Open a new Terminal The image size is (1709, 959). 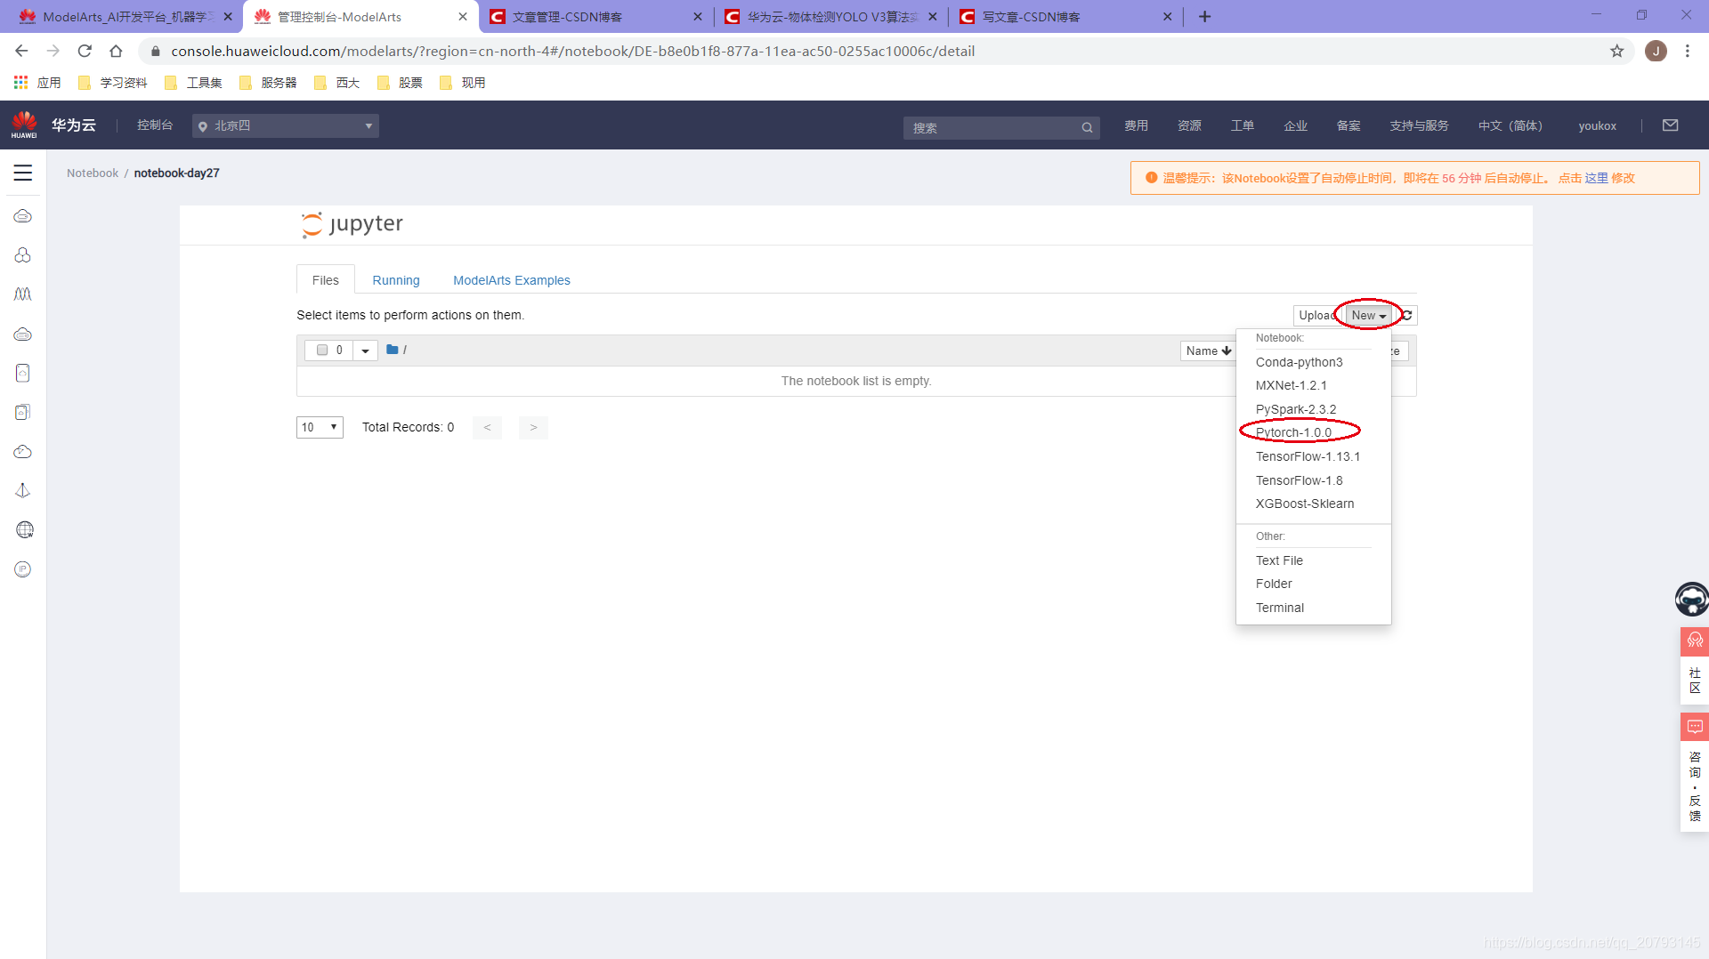click(1279, 608)
